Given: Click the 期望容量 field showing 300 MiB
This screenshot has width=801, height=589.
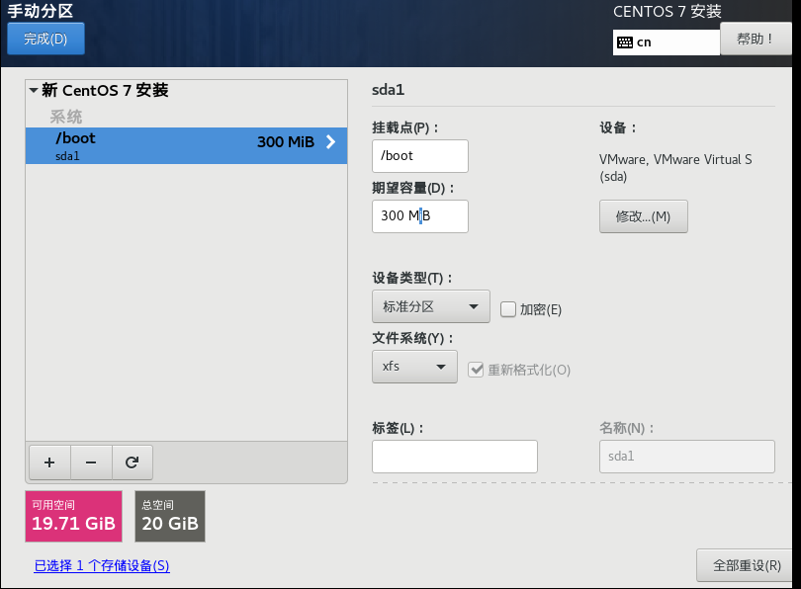Looking at the screenshot, I should tap(420, 216).
